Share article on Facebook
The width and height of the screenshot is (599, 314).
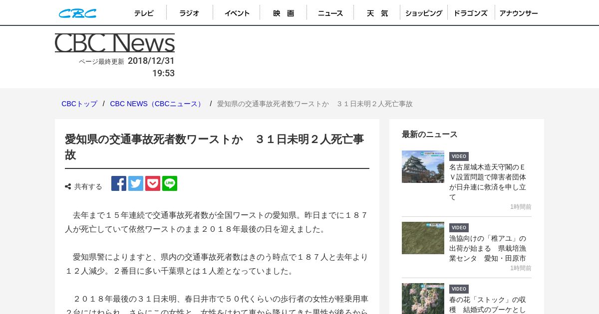coord(119,183)
